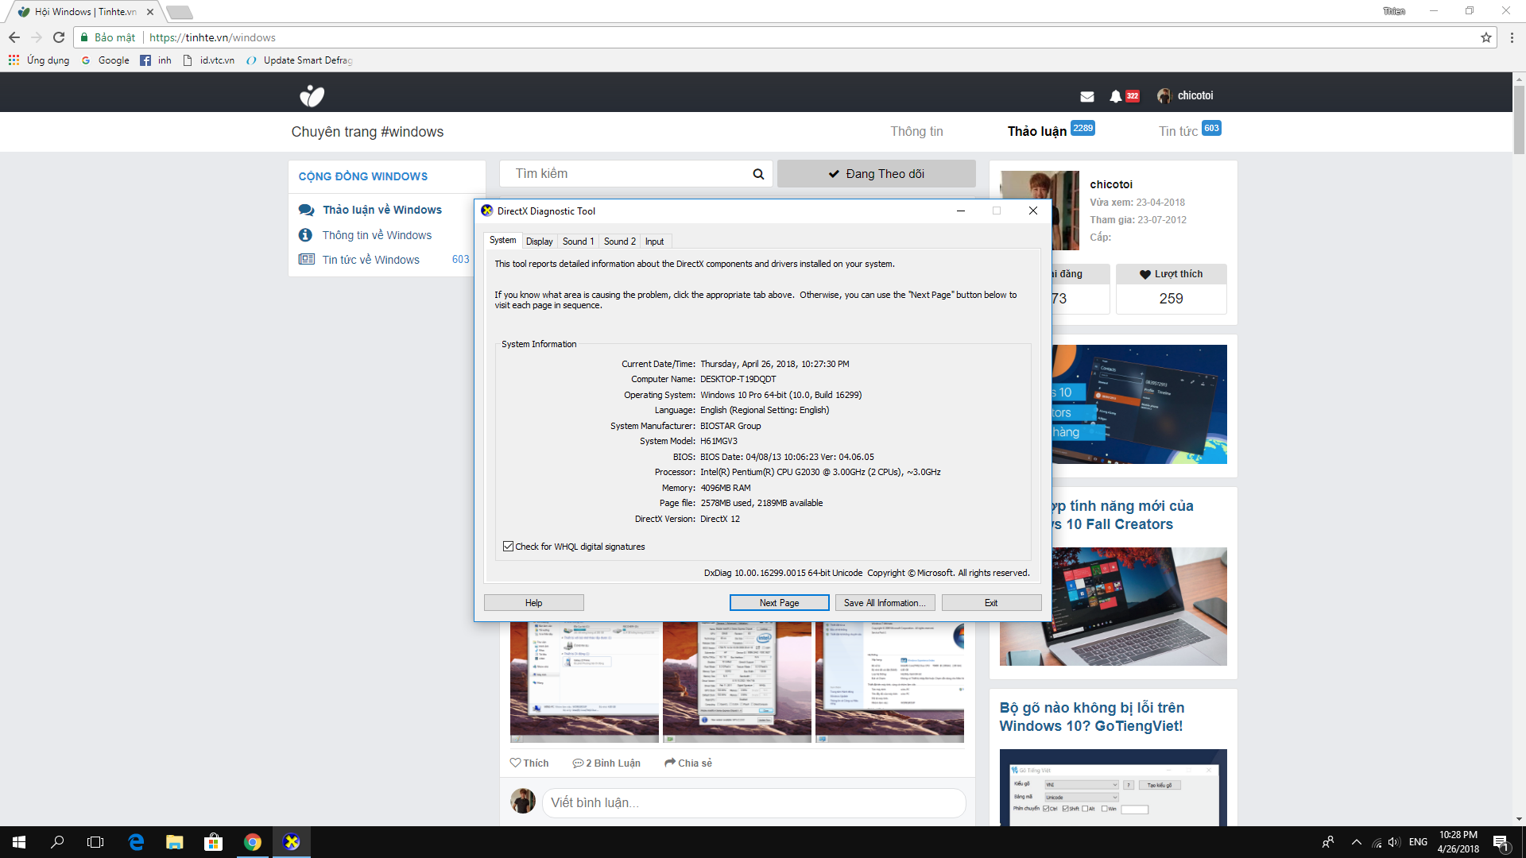Open the Tin tức tab with 603

click(1190, 131)
